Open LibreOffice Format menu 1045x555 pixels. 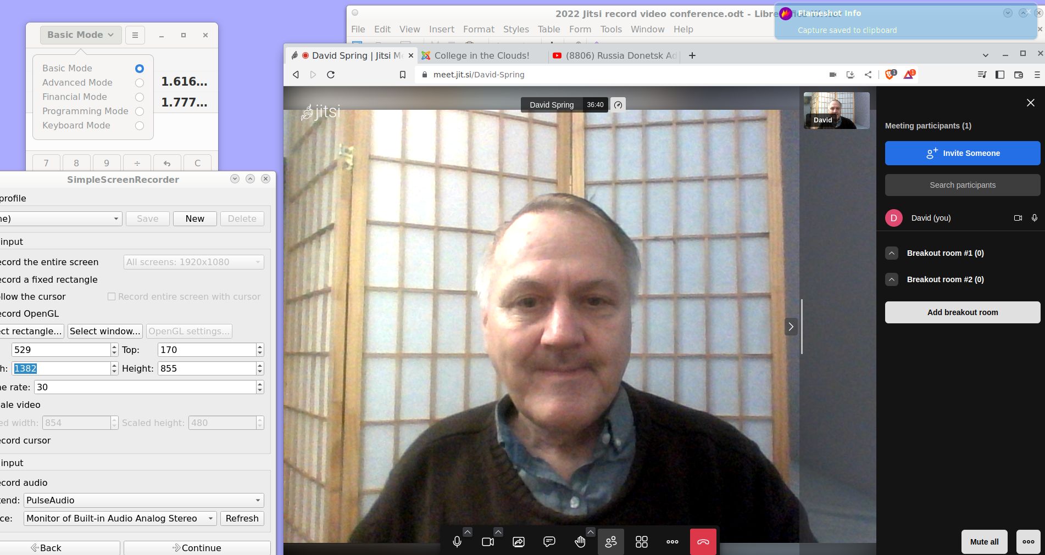click(479, 29)
